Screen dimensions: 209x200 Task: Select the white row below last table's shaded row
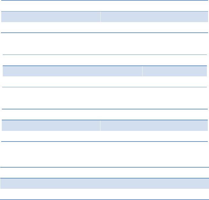click(105, 194)
